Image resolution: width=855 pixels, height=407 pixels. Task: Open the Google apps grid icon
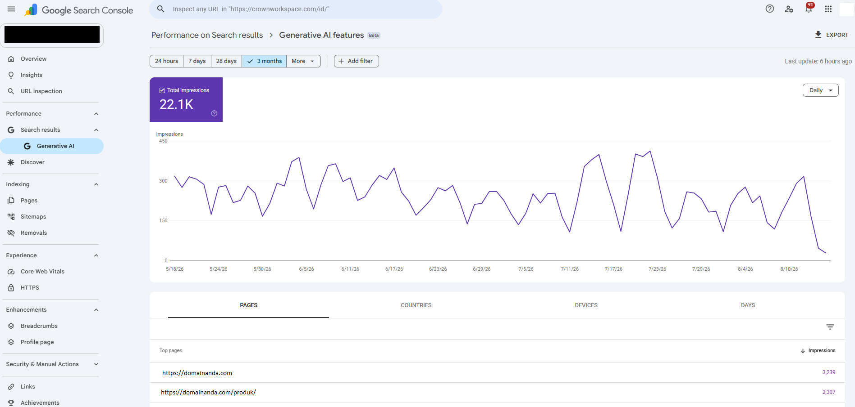tap(828, 9)
